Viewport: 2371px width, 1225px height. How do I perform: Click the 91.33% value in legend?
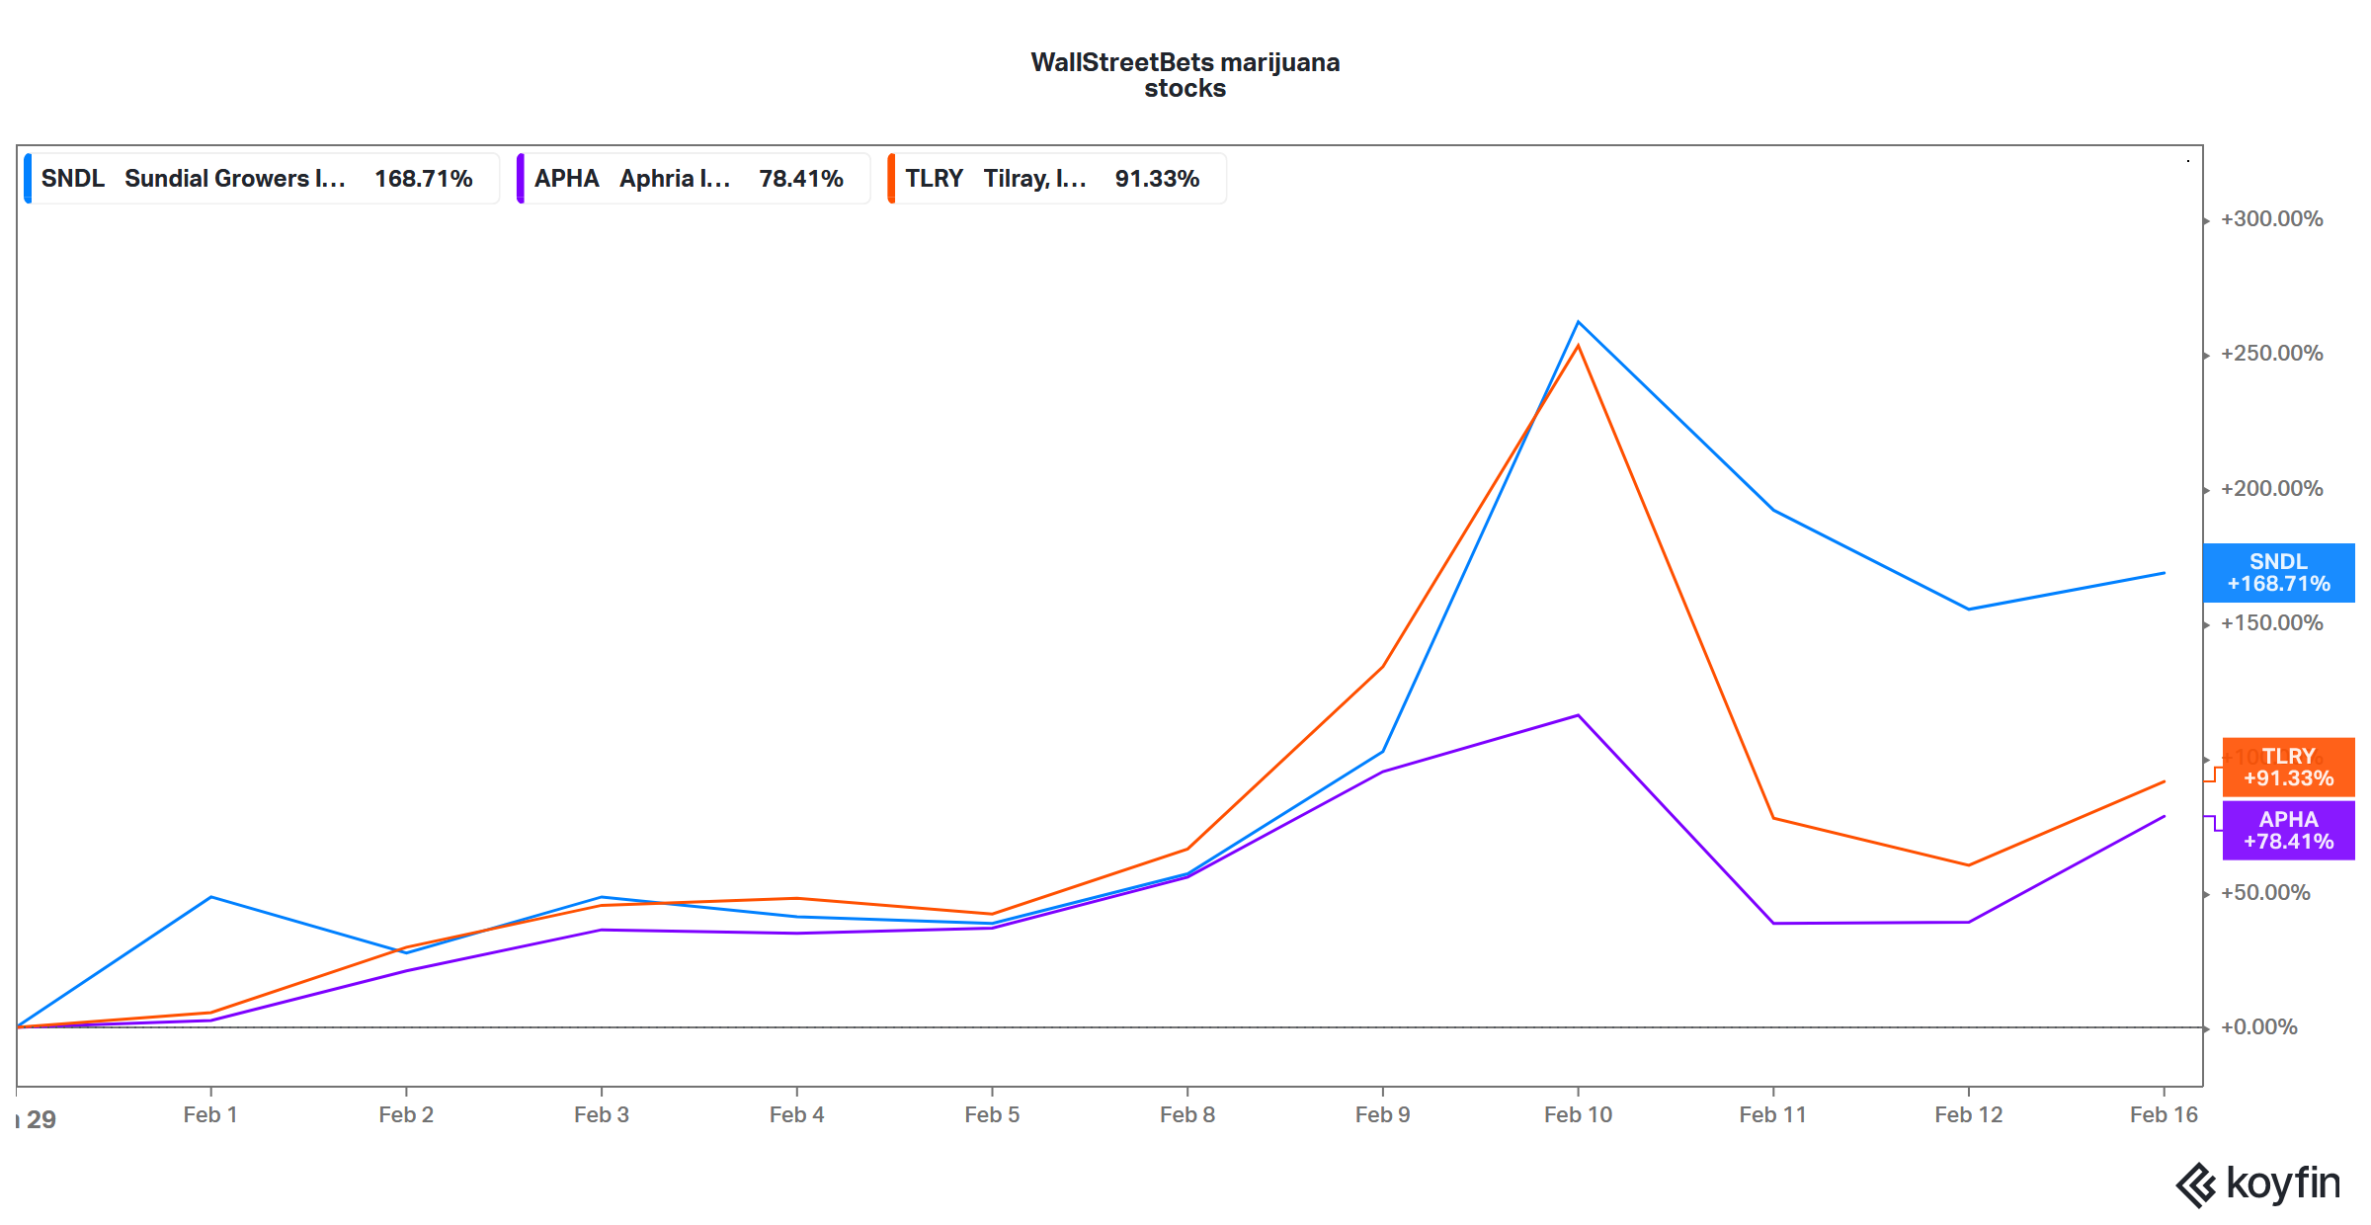click(1157, 179)
